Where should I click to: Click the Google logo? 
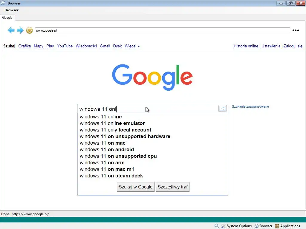tap(152, 77)
